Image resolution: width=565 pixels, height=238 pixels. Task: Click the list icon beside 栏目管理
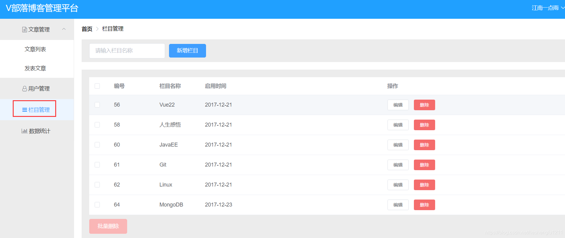tap(25, 110)
